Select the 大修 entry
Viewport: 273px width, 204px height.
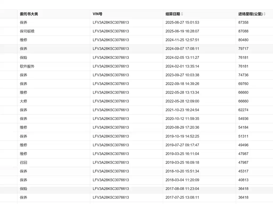pos(23,101)
